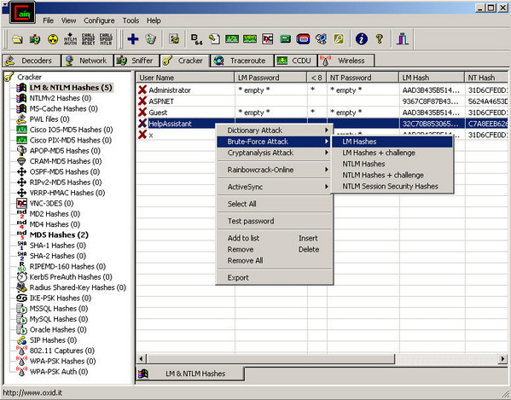Image resolution: width=511 pixels, height=400 pixels.
Task: Click the open folder toolbar icon
Action: tap(17, 39)
